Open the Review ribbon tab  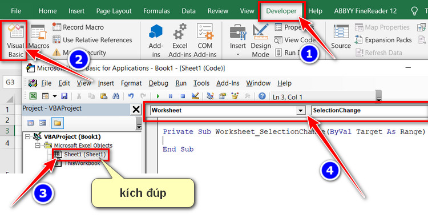click(218, 11)
